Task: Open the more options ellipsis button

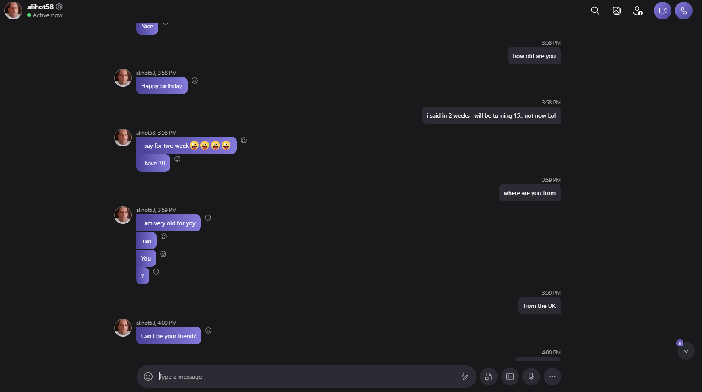Action: click(x=552, y=377)
